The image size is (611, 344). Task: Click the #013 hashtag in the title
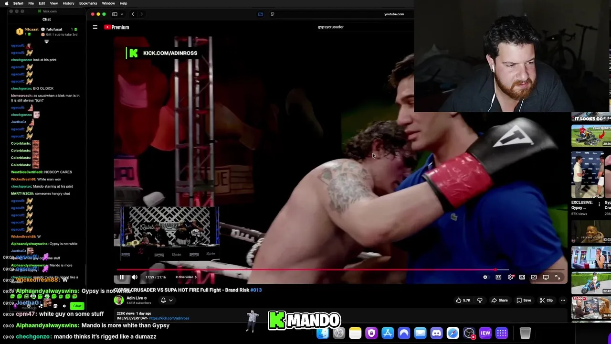pos(256,290)
